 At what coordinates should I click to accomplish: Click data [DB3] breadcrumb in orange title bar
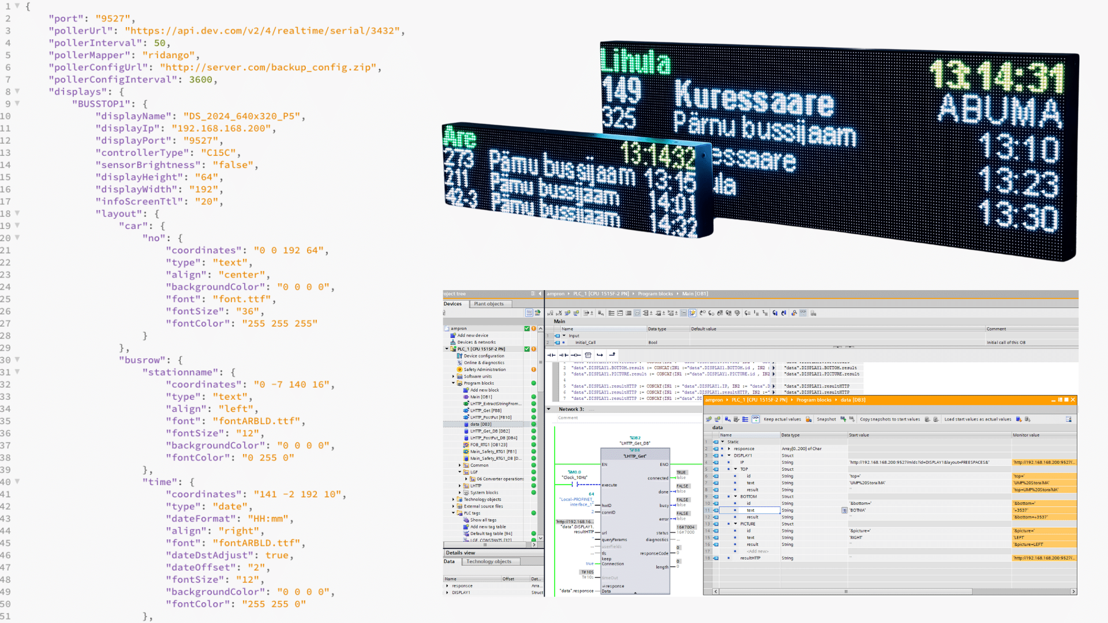(853, 400)
